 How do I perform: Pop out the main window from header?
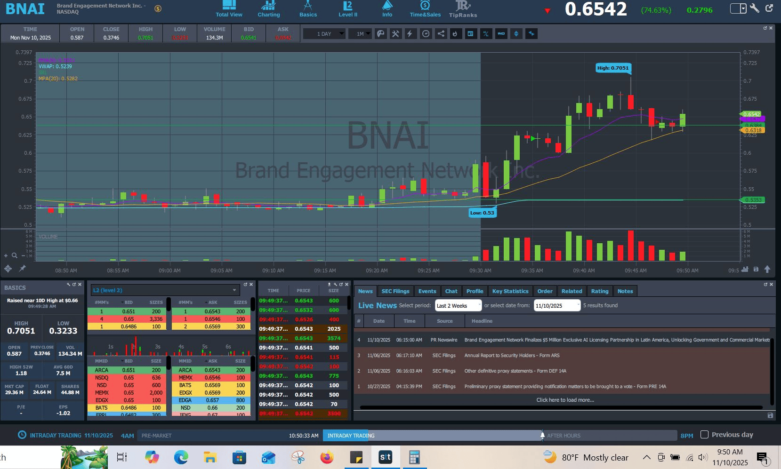point(769,8)
